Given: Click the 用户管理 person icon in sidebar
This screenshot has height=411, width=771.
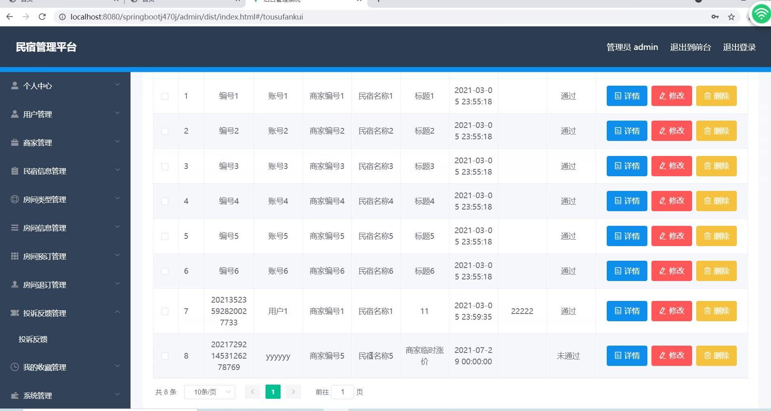Looking at the screenshot, I should coord(15,114).
